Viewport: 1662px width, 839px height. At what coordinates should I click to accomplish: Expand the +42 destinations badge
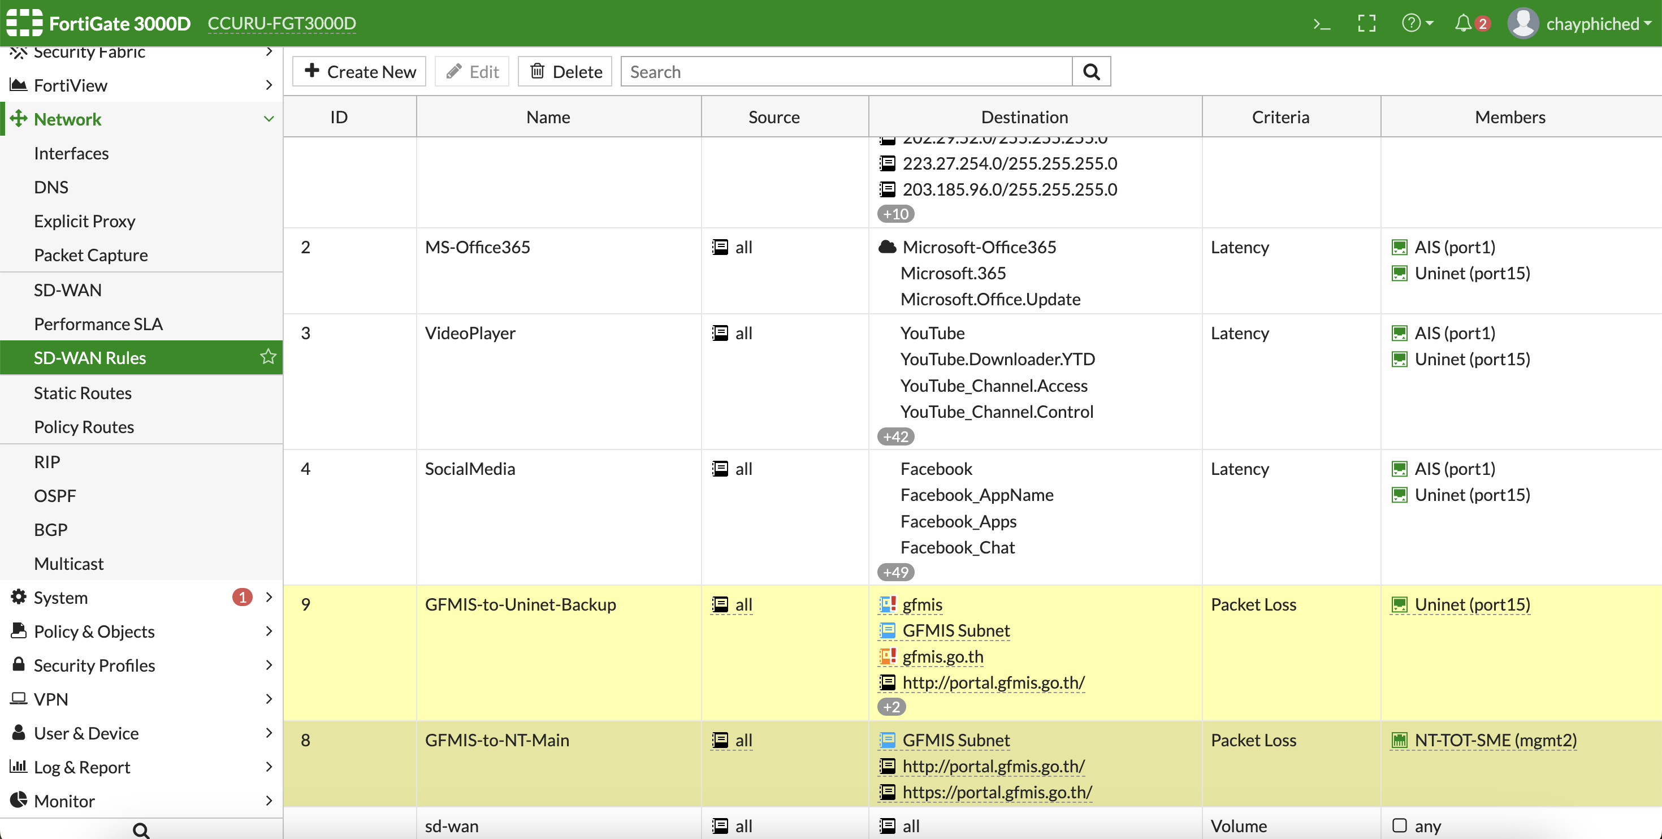point(895,437)
